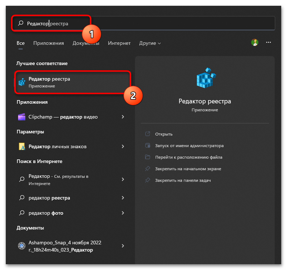The image size is (287, 270).
Task: Click the registry editor cube icon in results
Action: click(x=22, y=82)
